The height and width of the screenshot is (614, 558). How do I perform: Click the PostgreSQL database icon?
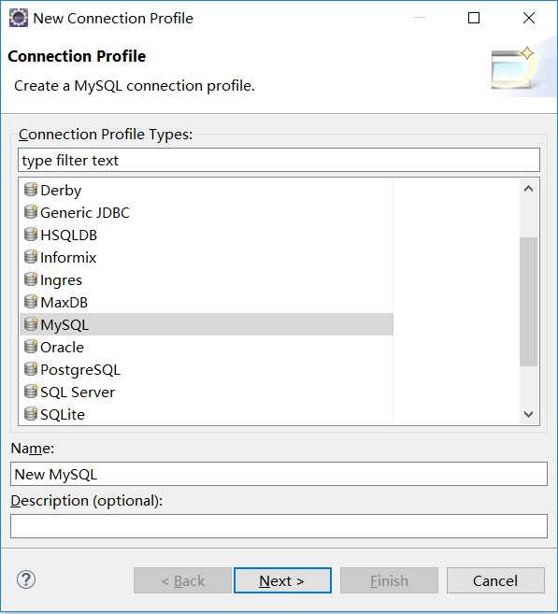pyautogui.click(x=31, y=369)
